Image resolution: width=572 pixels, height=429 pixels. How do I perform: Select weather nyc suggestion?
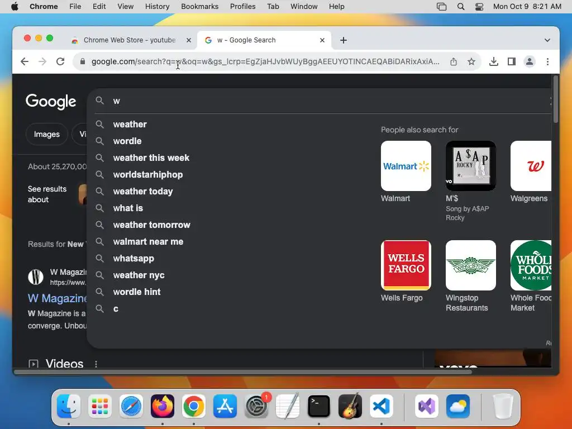(139, 275)
